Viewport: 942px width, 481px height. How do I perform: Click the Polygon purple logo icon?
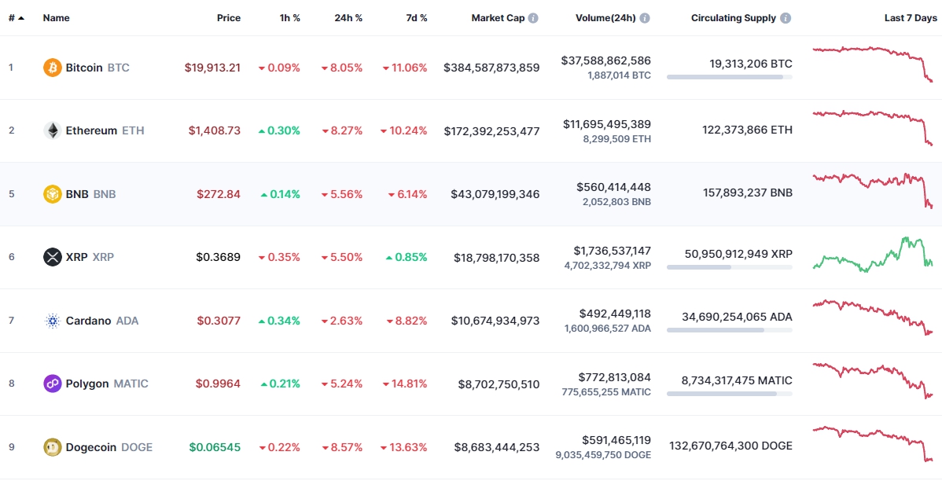pyautogui.click(x=52, y=384)
